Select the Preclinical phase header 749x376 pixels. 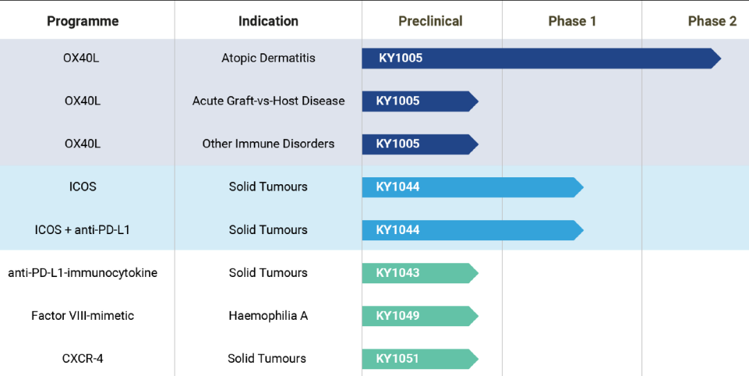click(x=430, y=21)
